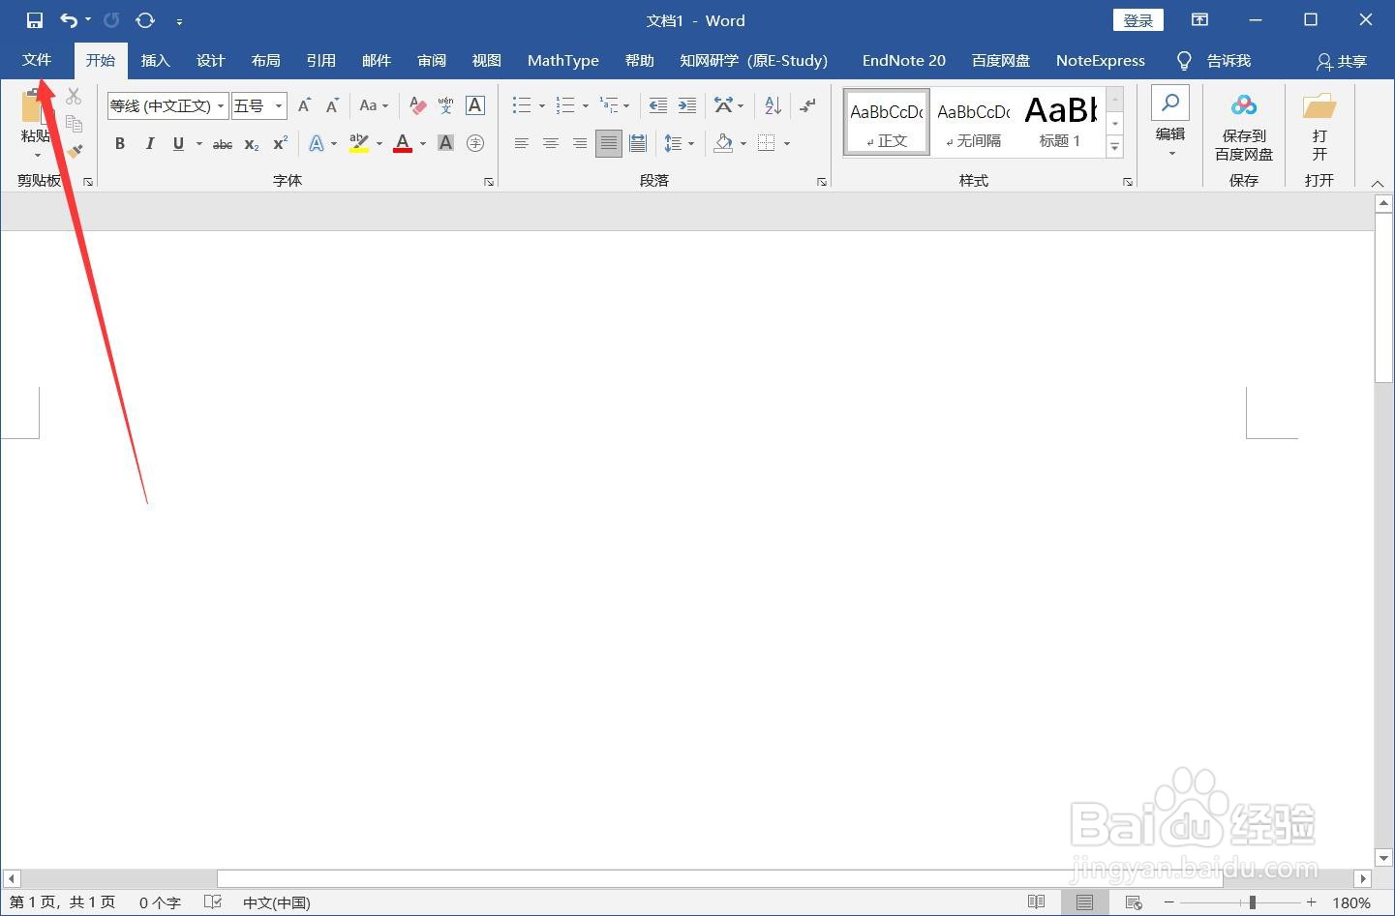Open underline style dropdown arrow
The image size is (1395, 916).
click(x=199, y=144)
